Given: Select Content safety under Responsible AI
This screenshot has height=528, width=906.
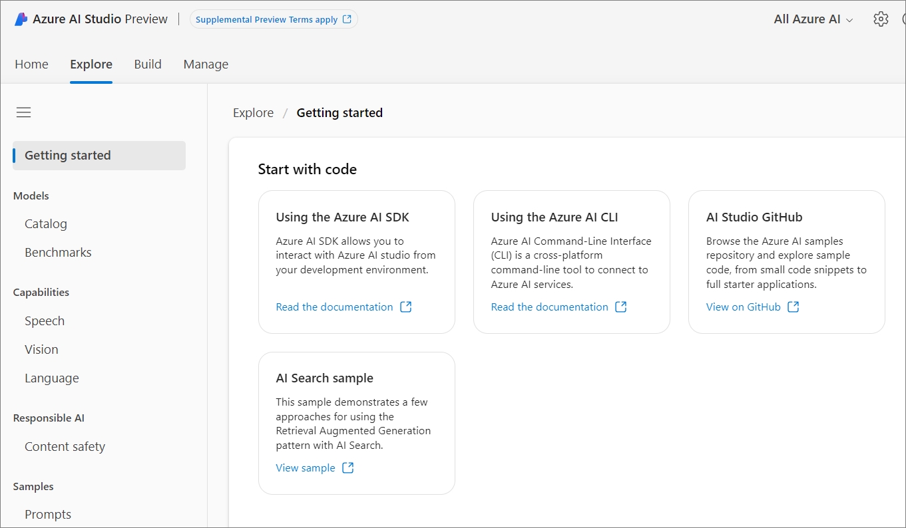Looking at the screenshot, I should 65,447.
